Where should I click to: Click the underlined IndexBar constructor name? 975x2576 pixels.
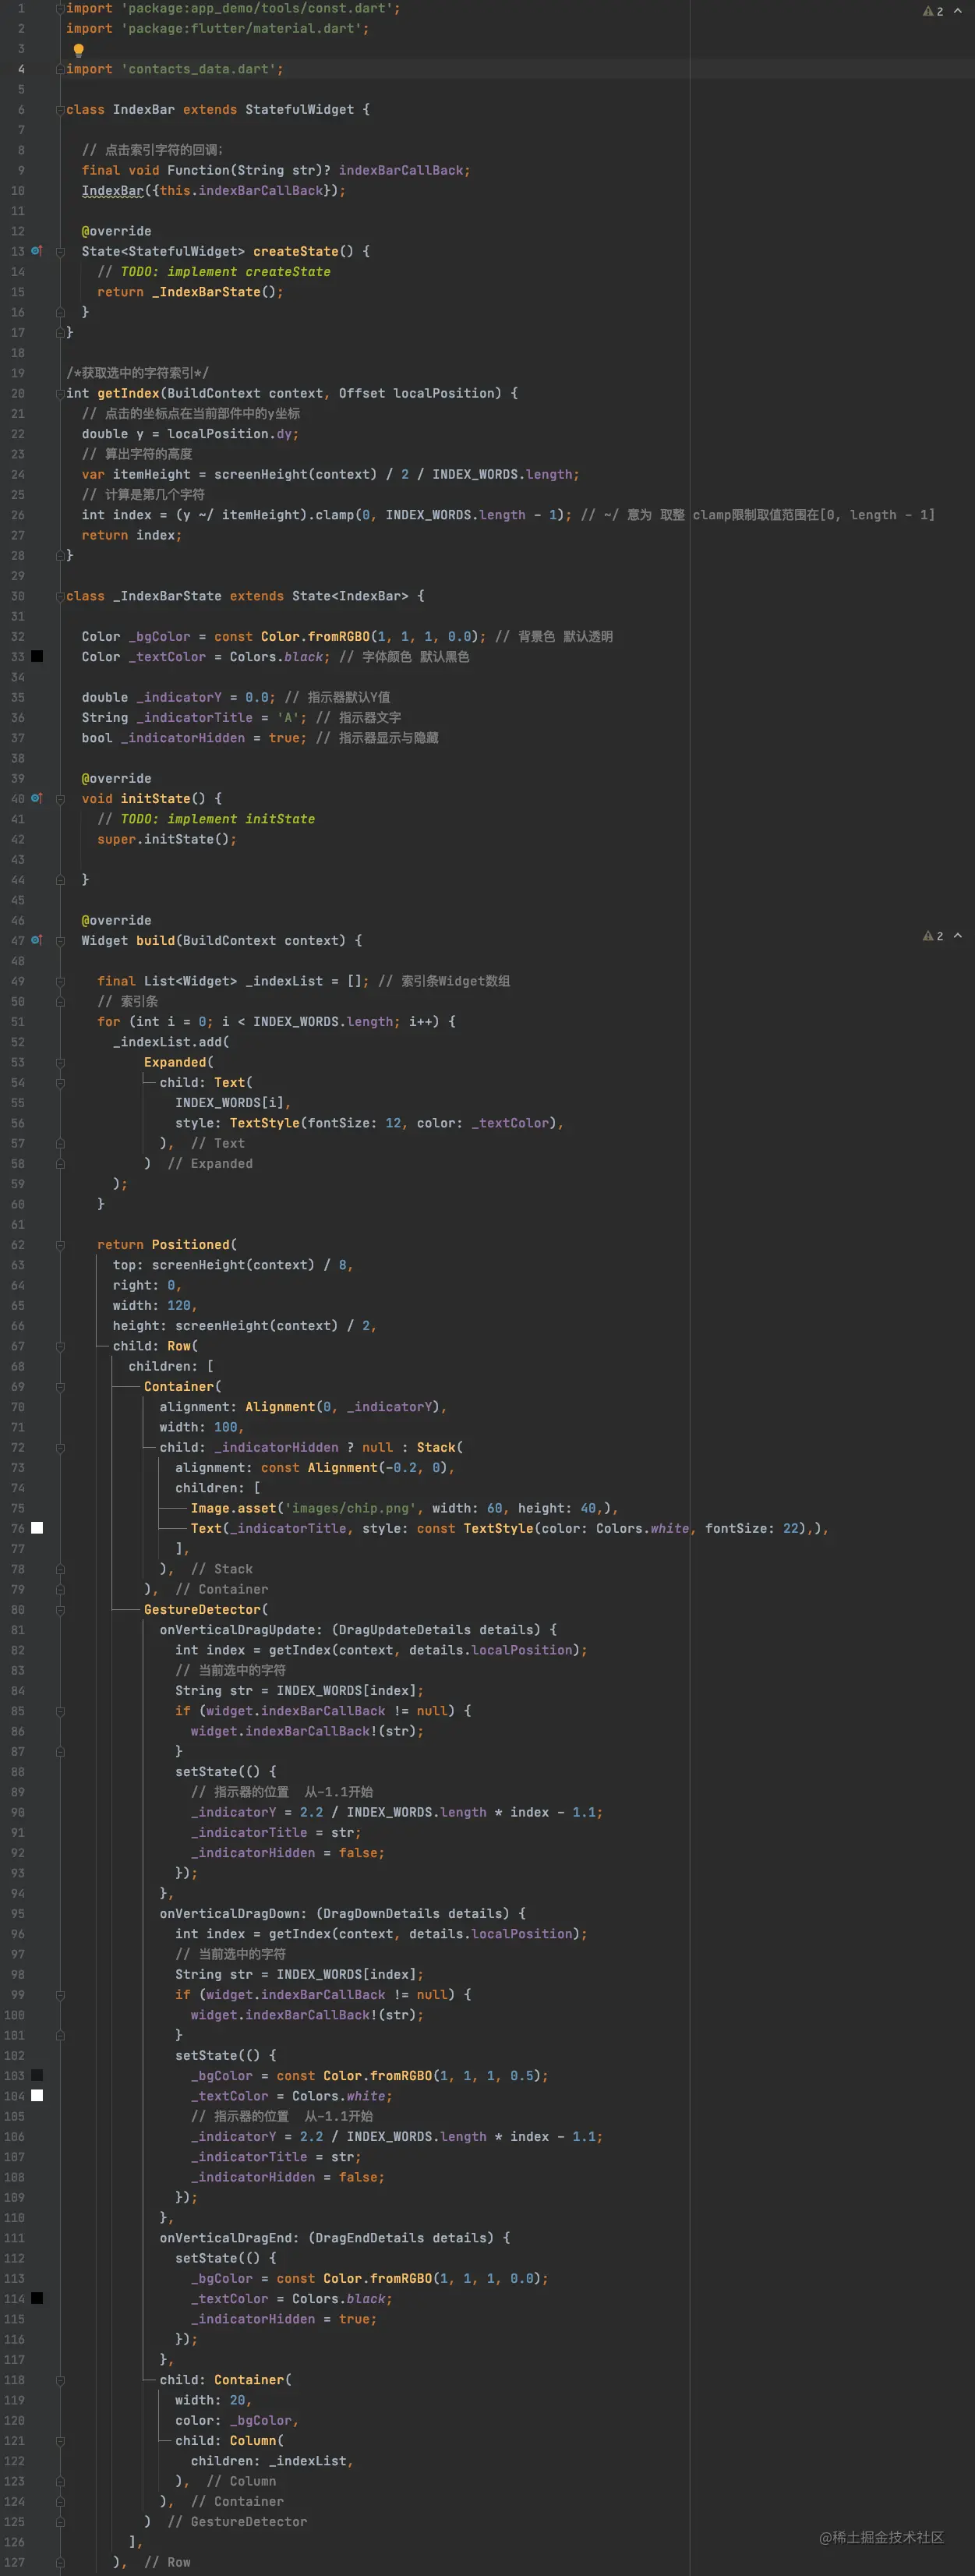112,191
